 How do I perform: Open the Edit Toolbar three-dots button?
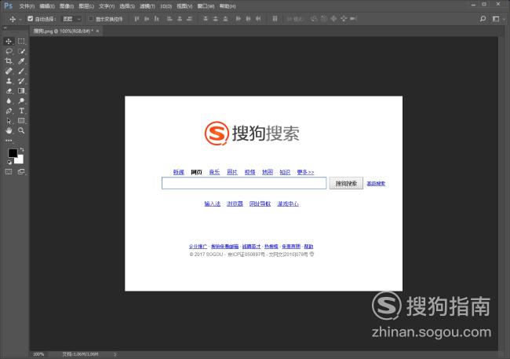pos(9,141)
